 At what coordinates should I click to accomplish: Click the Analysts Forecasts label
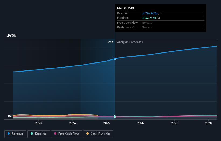click(x=130, y=42)
